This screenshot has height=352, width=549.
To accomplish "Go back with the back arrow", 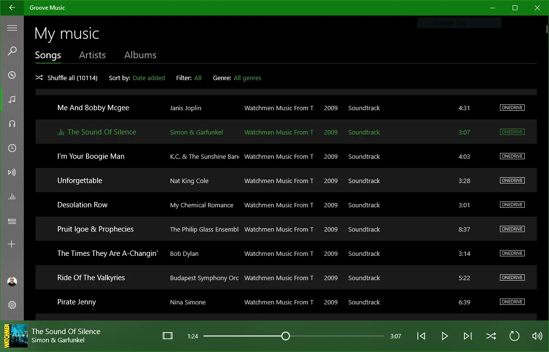I will [12, 8].
